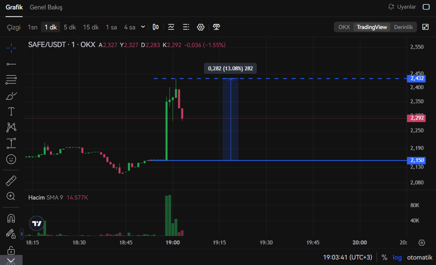
Task: Open the brush drawing tool
Action: 11,96
